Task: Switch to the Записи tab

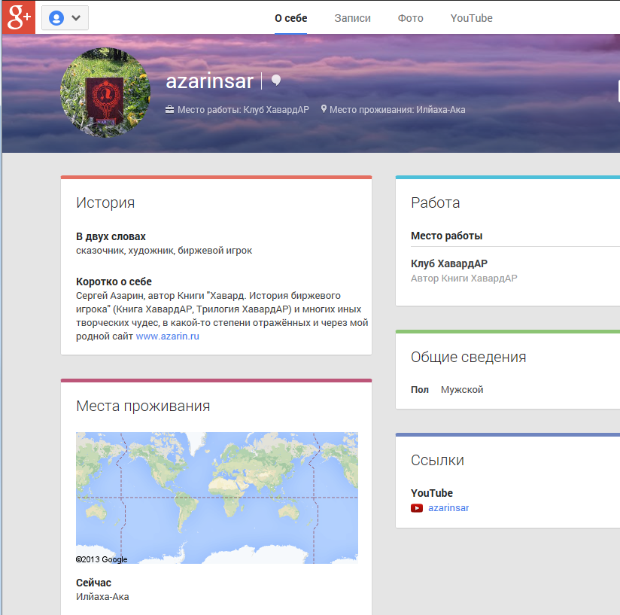Action: [352, 18]
